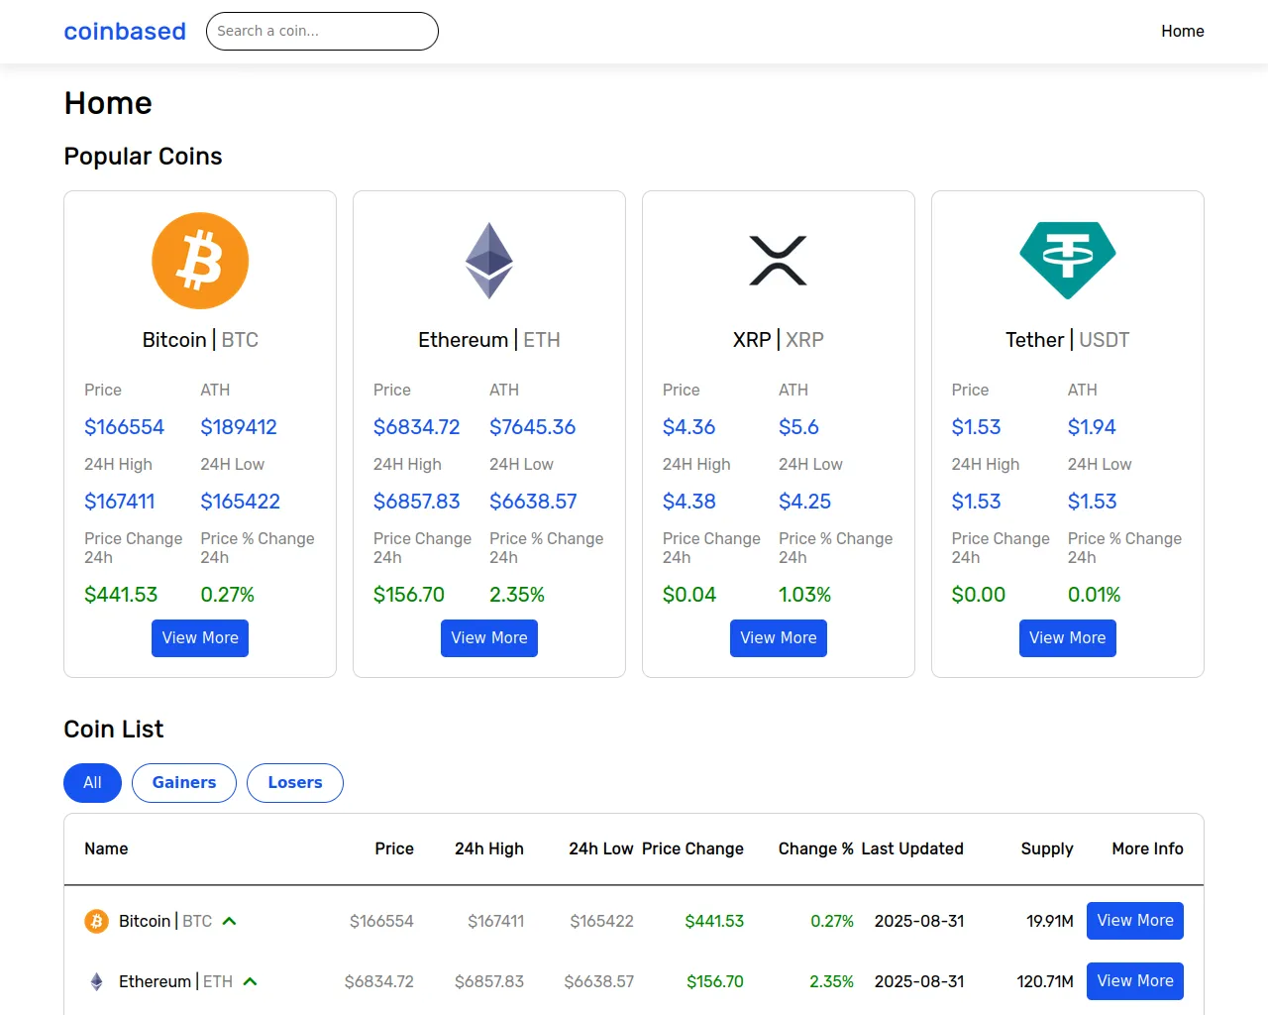Click the Ethereum | ETH card title
This screenshot has height=1015, width=1268.
click(489, 340)
